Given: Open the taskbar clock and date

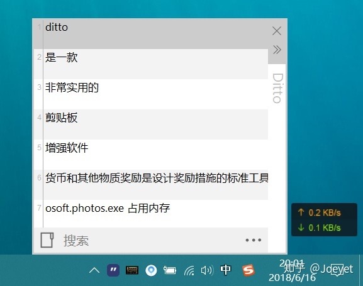Looking at the screenshot, I should (x=292, y=270).
